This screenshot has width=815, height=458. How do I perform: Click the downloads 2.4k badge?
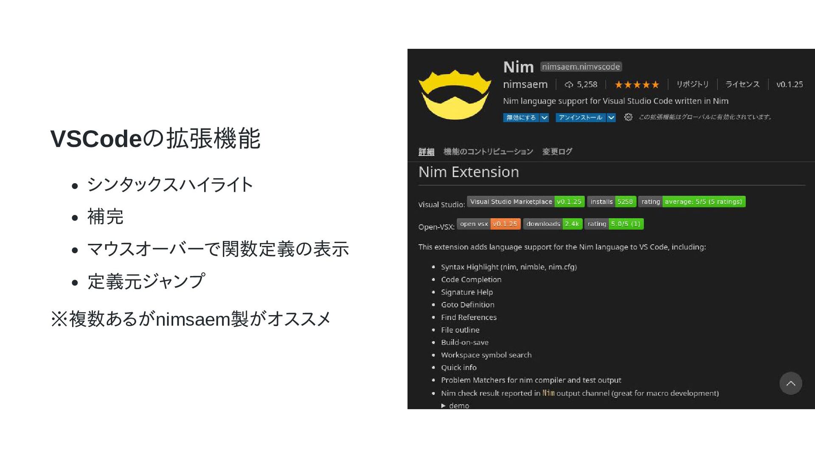[x=553, y=223]
